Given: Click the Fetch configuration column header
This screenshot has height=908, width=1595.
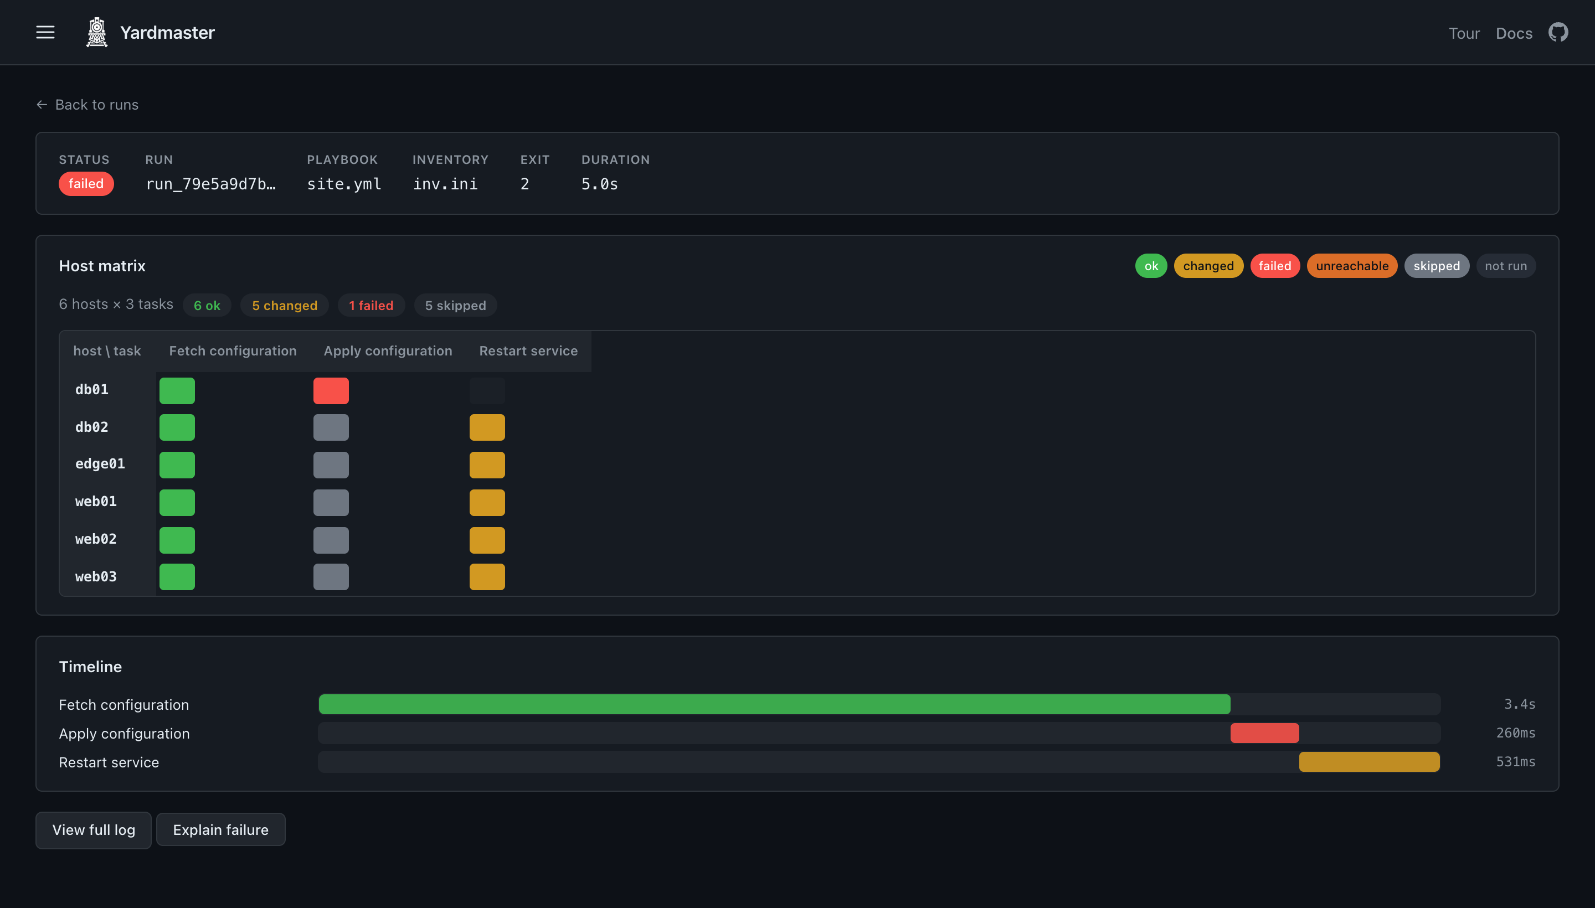Looking at the screenshot, I should click(233, 351).
